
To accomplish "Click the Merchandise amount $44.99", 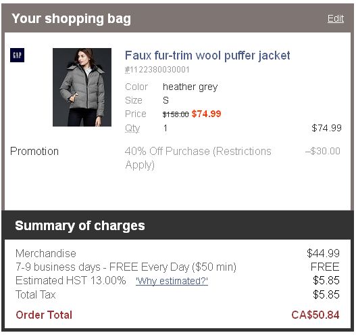I will tap(323, 253).
